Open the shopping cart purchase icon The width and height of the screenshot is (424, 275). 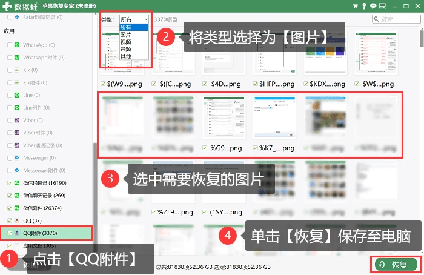coord(355,6)
